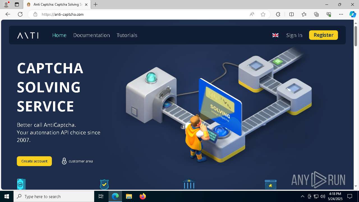359x202 pixels.
Task: Select the Anti Captcha browser tab
Action: (57, 4)
